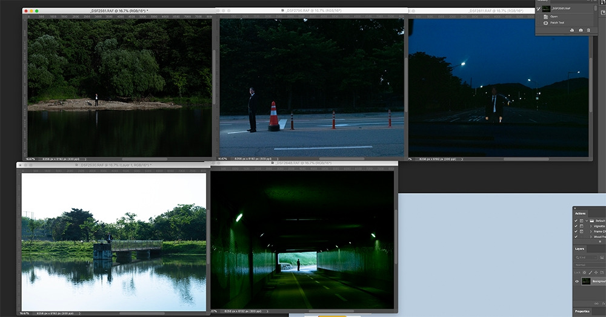Screen dimensions: 606x317
Task: Open status info arrow in _DSF2561.RAF window
Action: tap(85, 159)
